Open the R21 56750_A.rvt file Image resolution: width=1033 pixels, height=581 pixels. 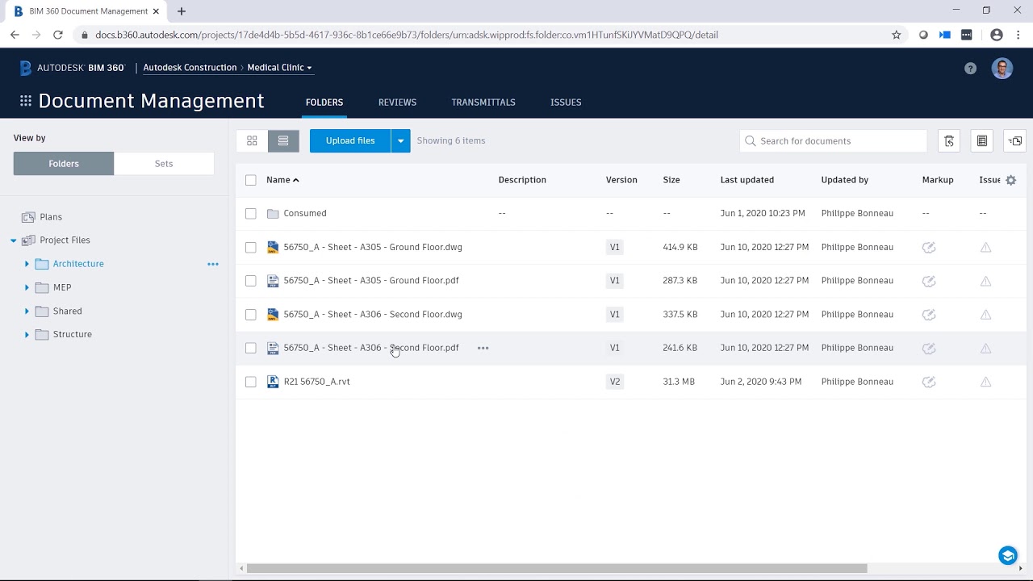(316, 382)
